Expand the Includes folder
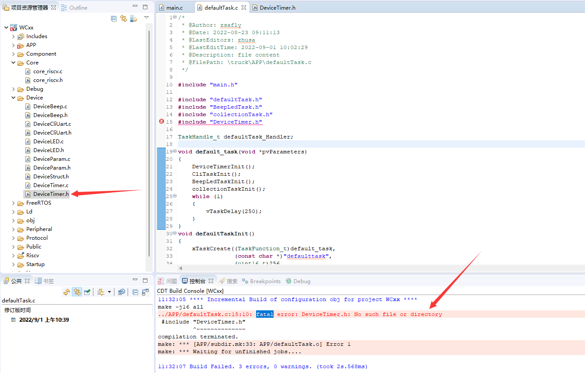585x373 pixels. (x=13, y=36)
